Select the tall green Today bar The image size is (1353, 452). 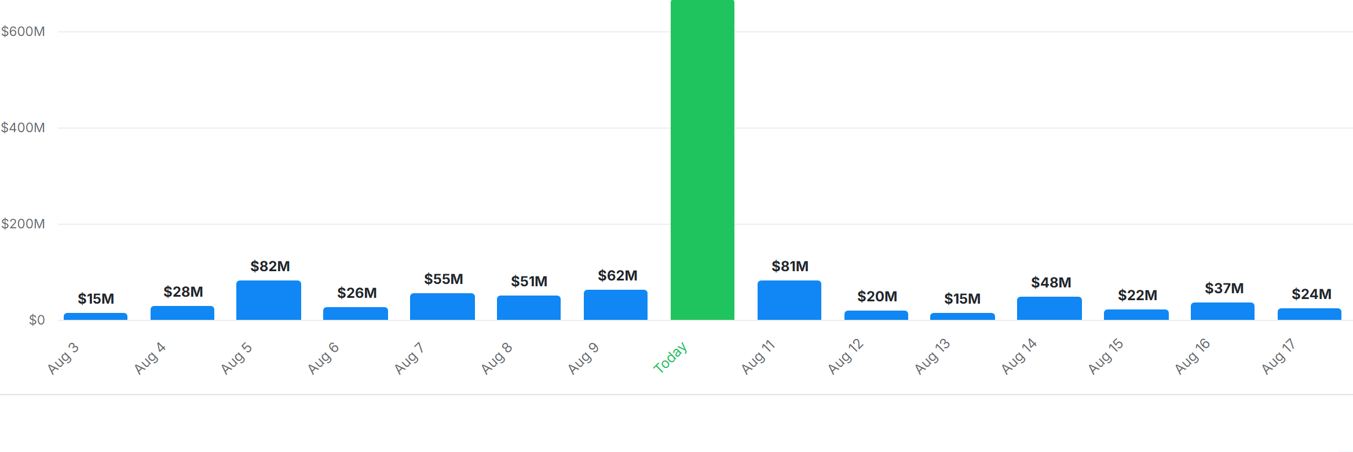coord(703,160)
